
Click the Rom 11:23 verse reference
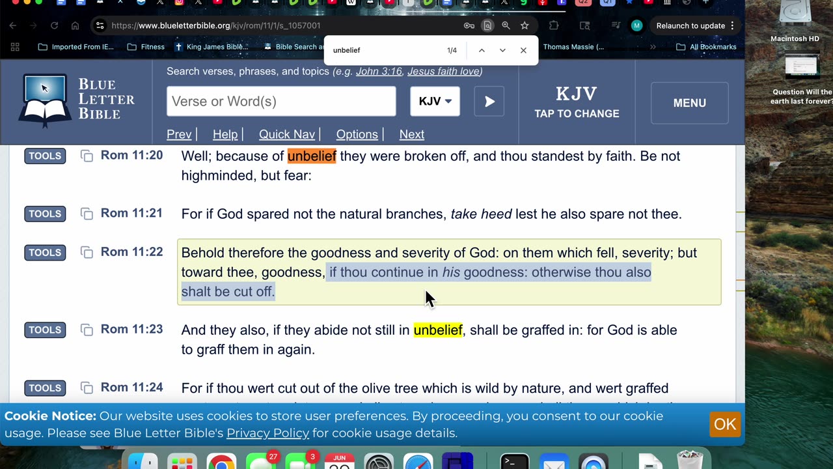(131, 329)
